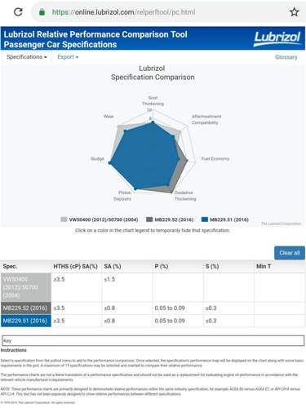Viewport: 306px width, 408px height.
Task: Click the grey VW50400 spec color cell
Action: [26, 287]
